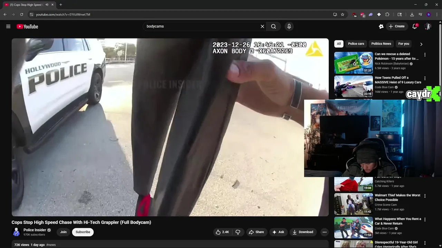The height and width of the screenshot is (248, 442).
Task: Go back in browser history
Action: (x=5, y=14)
